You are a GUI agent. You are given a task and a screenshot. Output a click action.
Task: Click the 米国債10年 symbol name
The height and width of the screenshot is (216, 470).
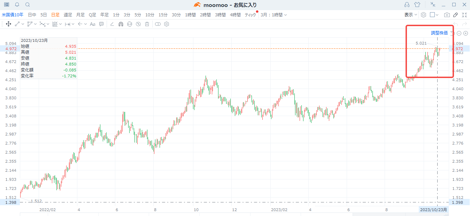pyautogui.click(x=13, y=15)
